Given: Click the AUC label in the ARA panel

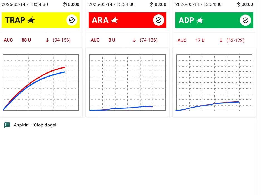Looking at the screenshot, I should pyautogui.click(x=95, y=40).
